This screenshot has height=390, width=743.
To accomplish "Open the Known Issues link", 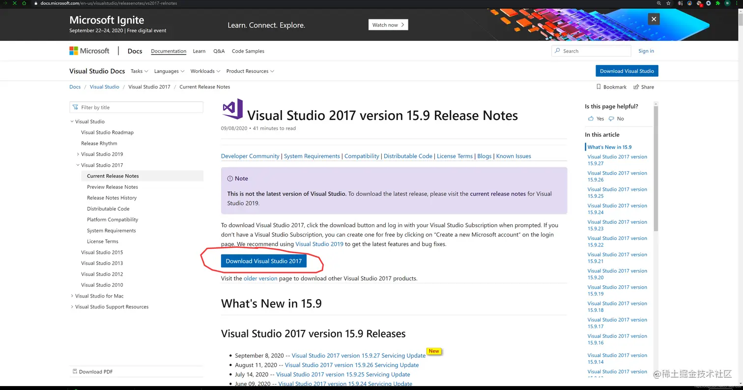I will (x=514, y=156).
